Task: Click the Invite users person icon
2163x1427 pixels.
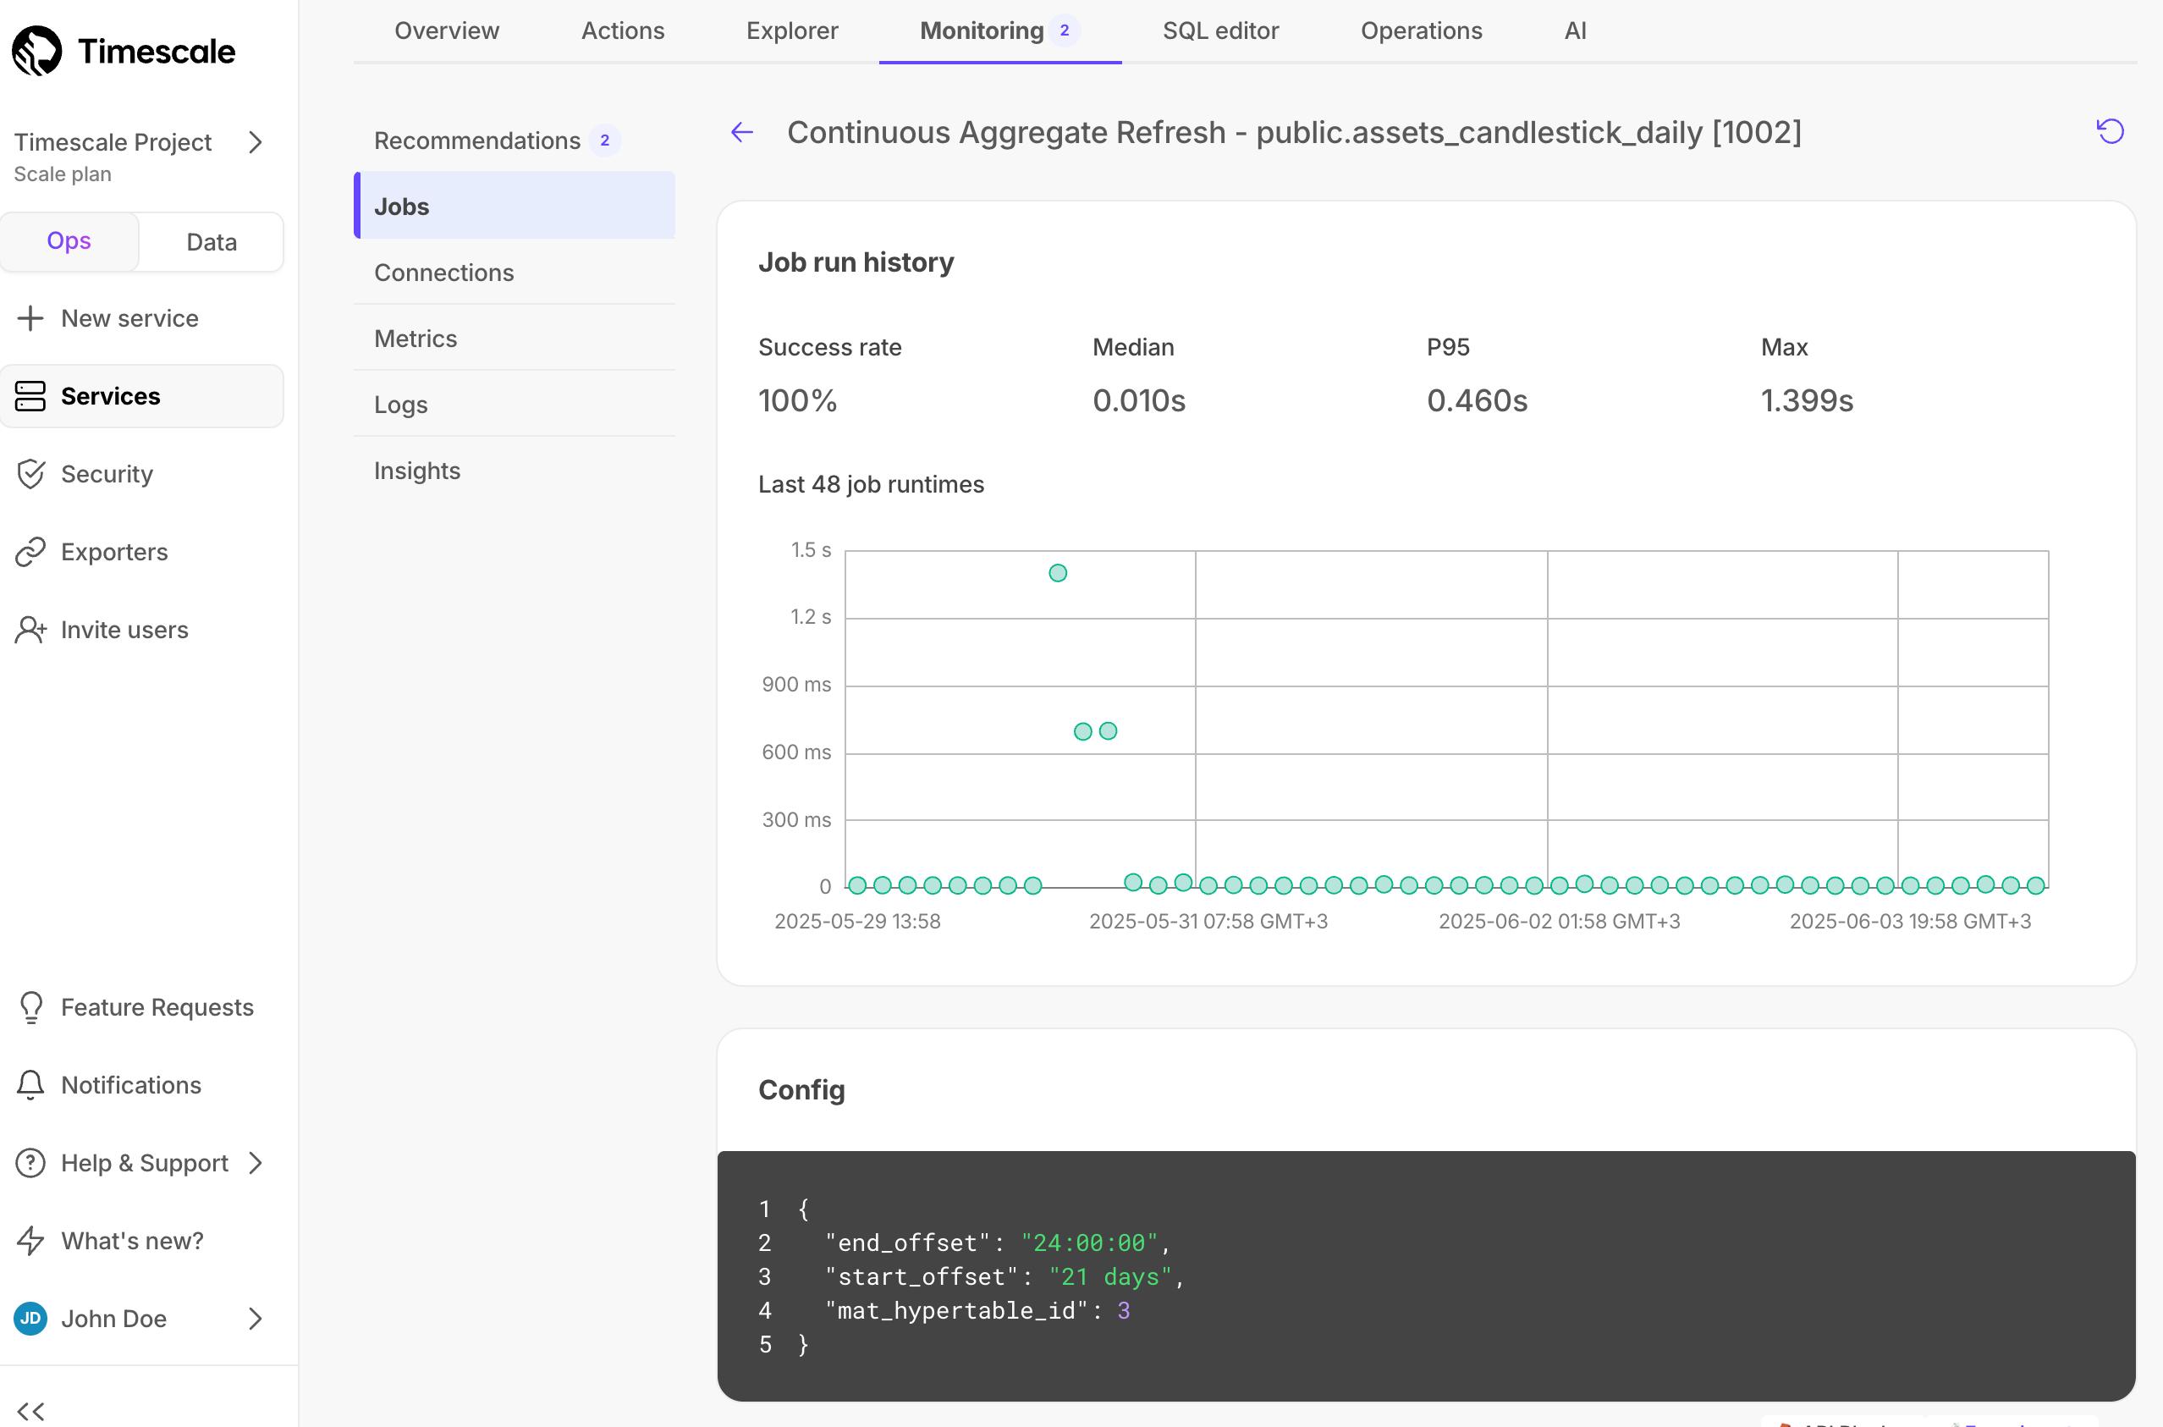Action: pyautogui.click(x=30, y=630)
